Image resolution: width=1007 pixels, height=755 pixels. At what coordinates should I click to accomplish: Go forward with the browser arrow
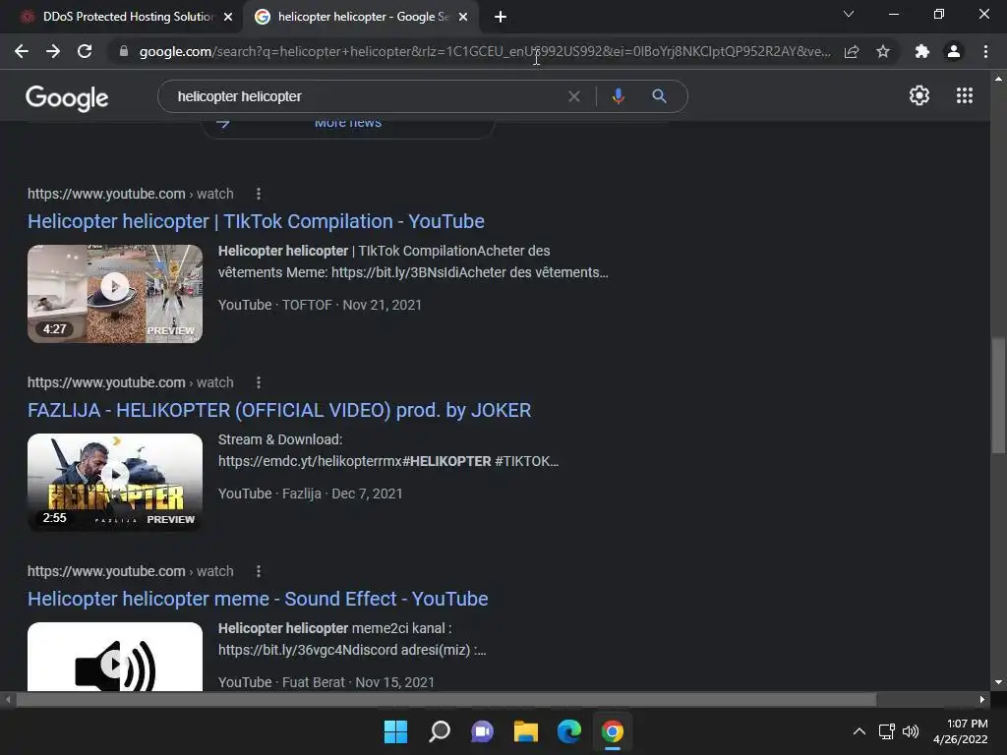click(x=53, y=51)
